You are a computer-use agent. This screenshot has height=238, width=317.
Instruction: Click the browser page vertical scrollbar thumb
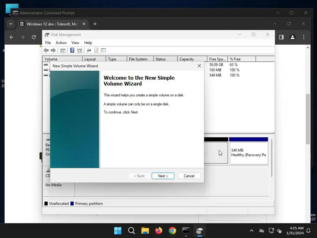tap(307, 119)
